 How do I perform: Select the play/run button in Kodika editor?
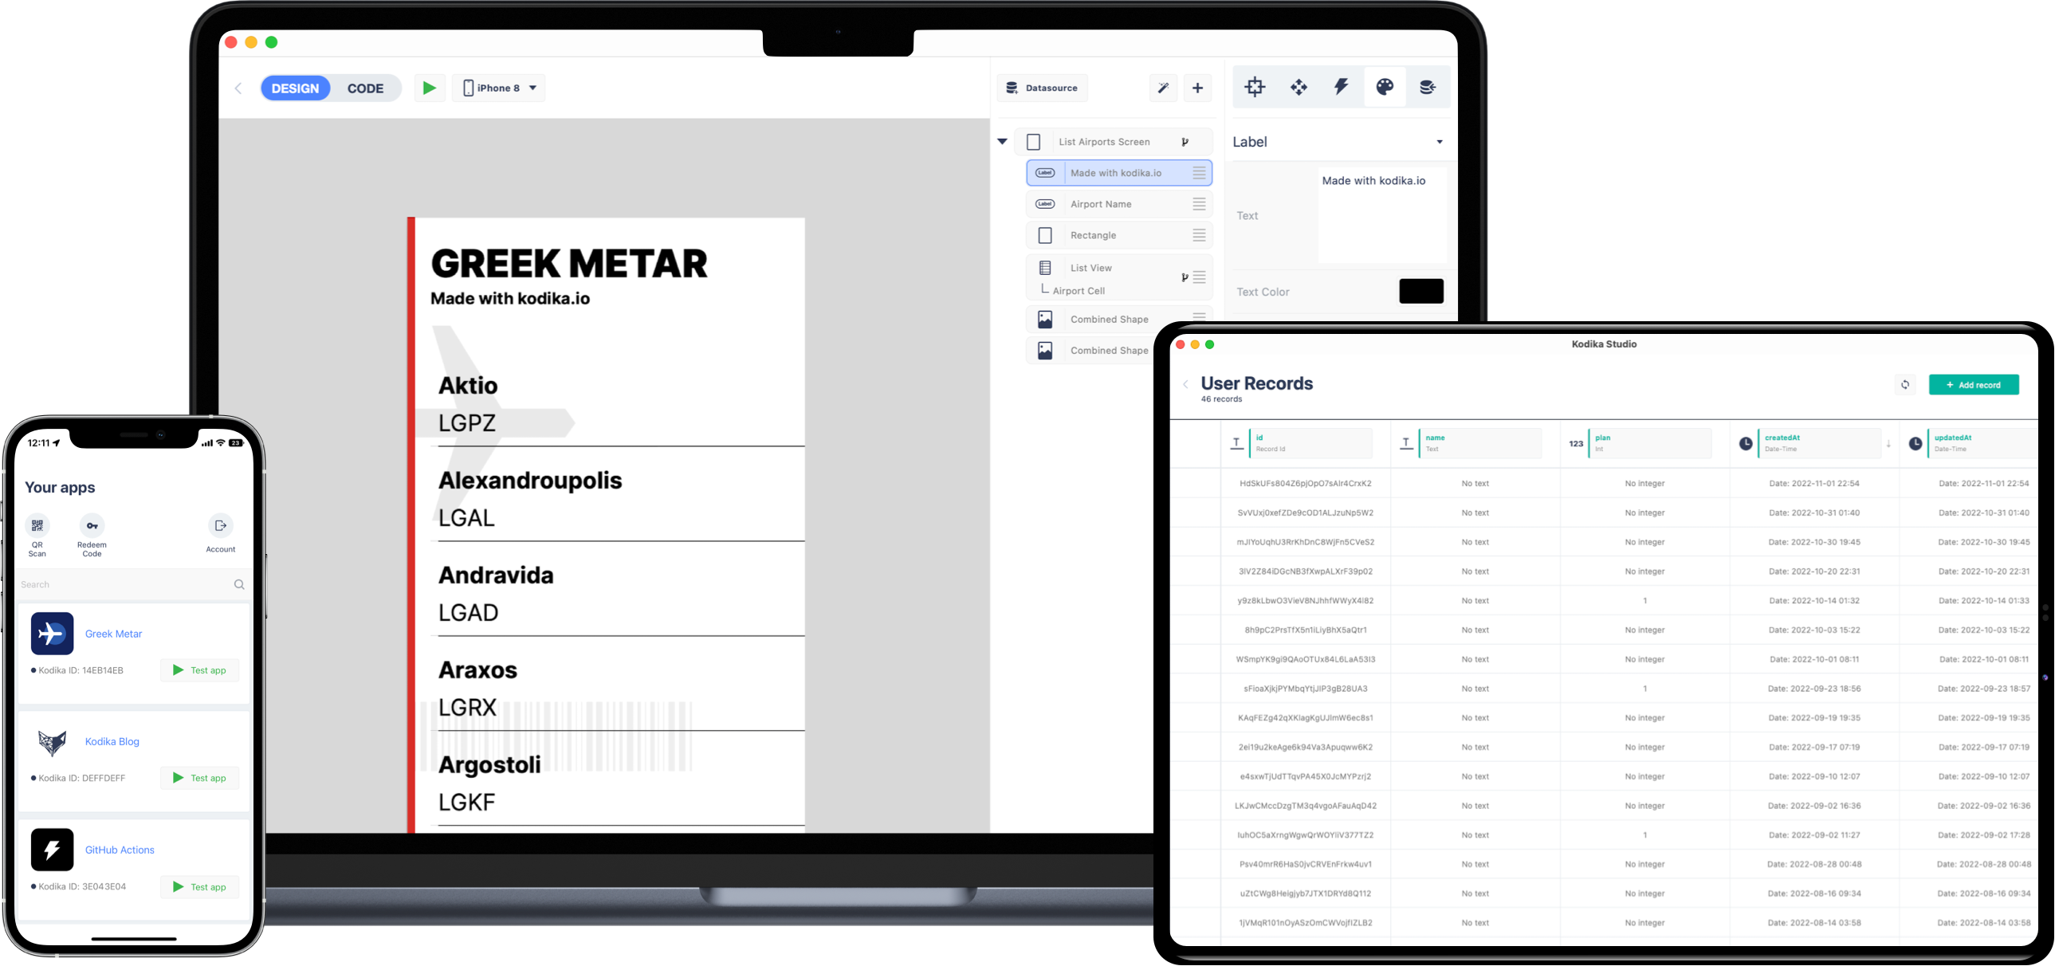(430, 88)
